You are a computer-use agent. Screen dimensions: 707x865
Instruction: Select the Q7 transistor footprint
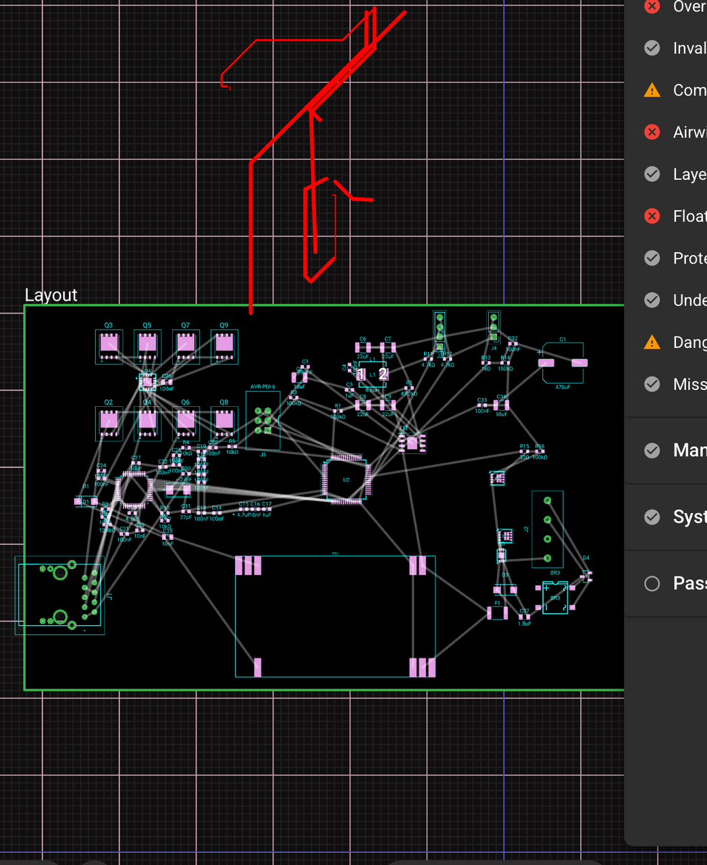(x=186, y=346)
